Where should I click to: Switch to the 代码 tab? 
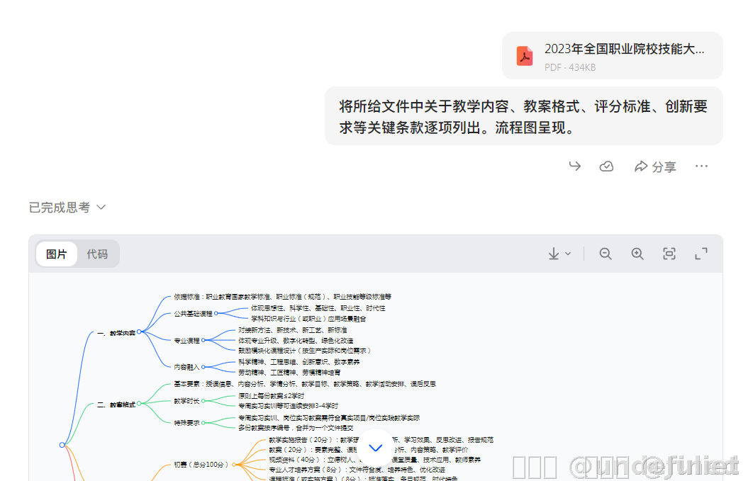click(97, 254)
